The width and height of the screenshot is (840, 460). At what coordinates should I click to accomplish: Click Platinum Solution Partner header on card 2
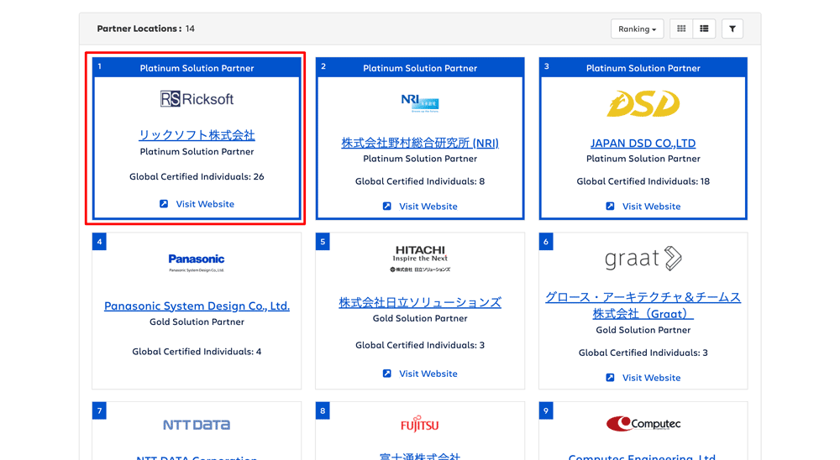(420, 68)
